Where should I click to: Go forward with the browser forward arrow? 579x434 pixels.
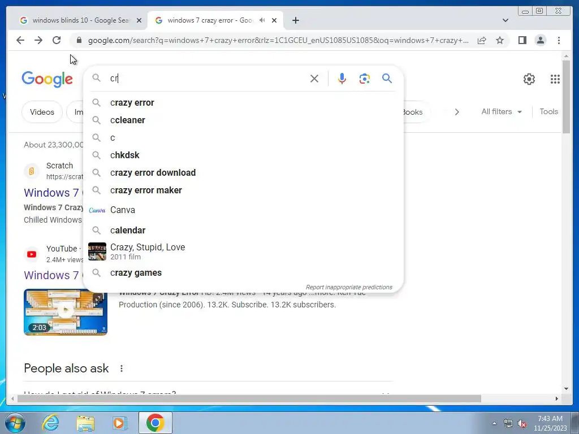(38, 40)
